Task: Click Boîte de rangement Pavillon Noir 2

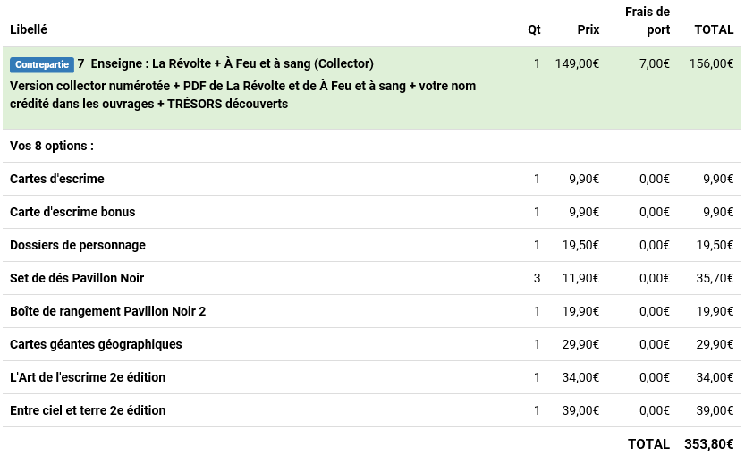Action: 108,311
